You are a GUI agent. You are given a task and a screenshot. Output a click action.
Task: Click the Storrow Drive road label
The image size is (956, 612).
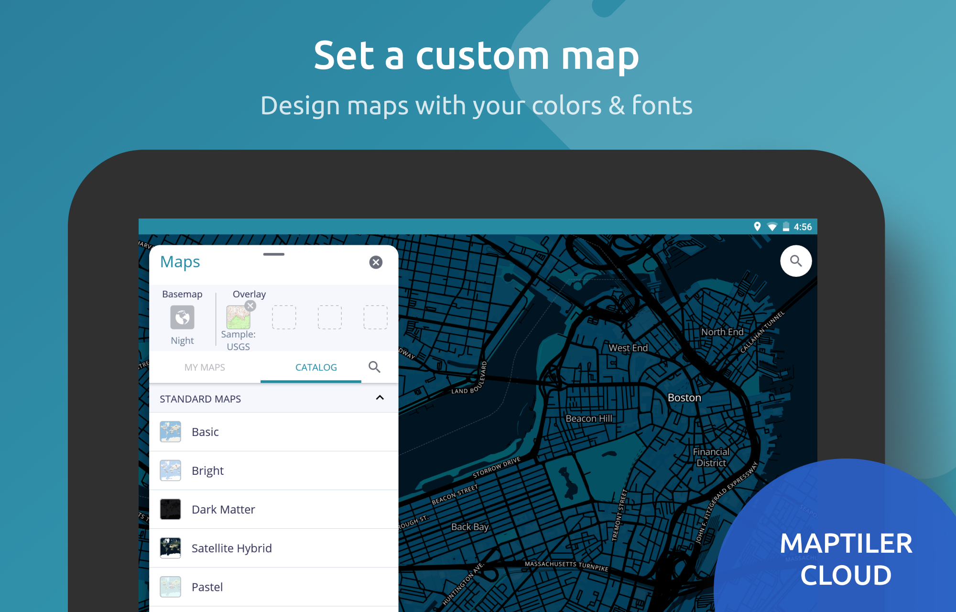click(496, 467)
